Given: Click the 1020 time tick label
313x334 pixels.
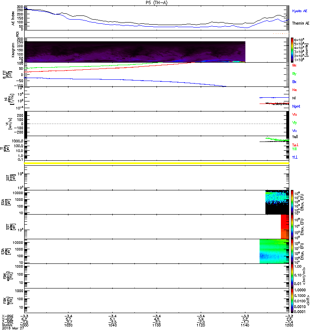Looking at the screenshot, I should tap(68, 325).
